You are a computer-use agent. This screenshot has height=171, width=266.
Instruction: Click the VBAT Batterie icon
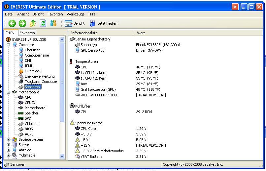(78, 156)
